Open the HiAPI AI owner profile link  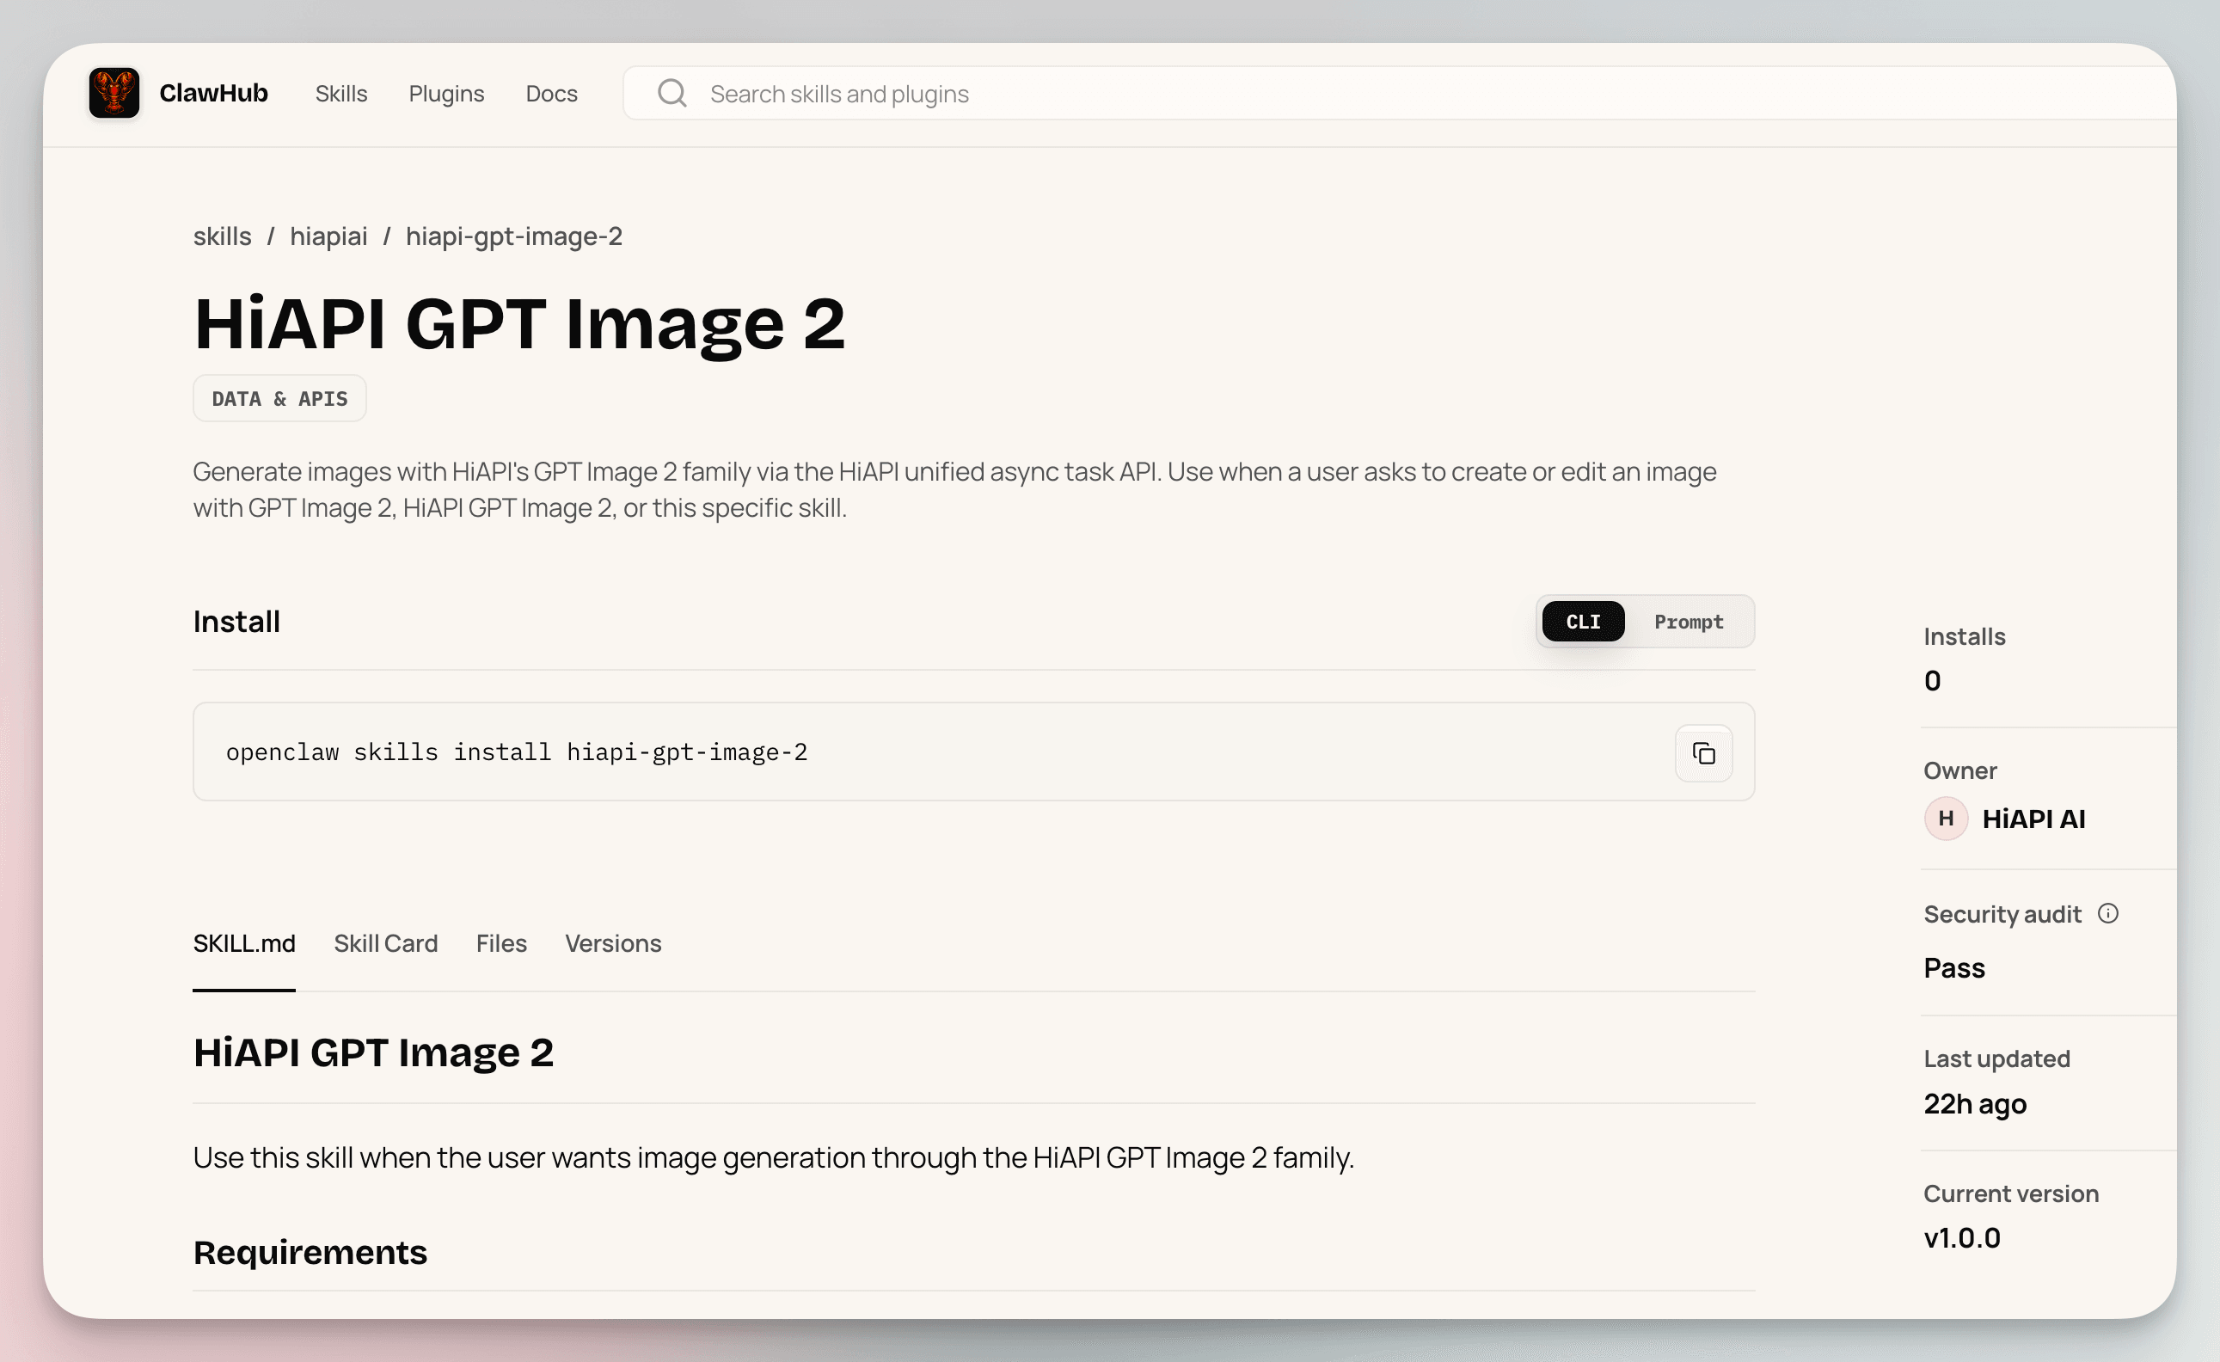tap(2033, 819)
